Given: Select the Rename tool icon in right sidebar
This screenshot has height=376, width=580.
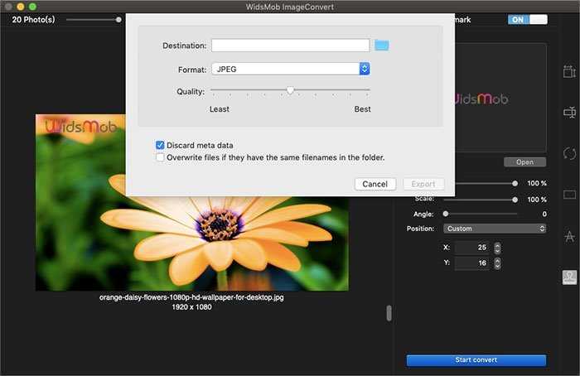Looking at the screenshot, I should [569, 112].
